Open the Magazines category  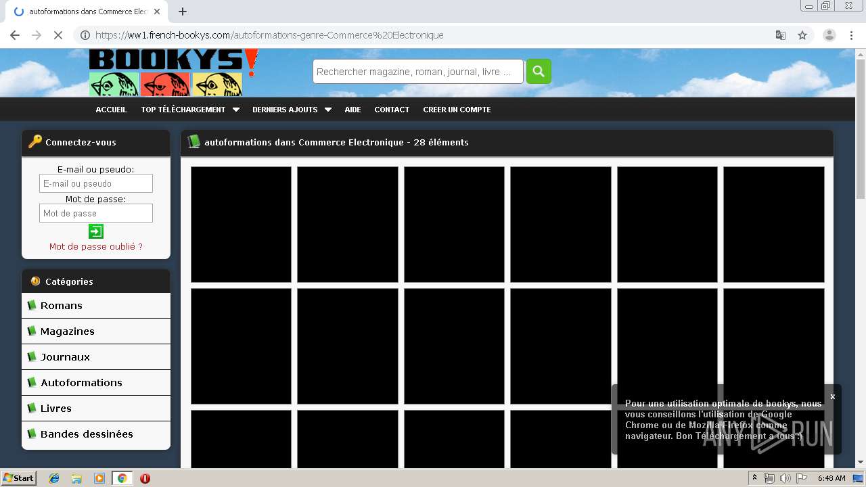tap(96, 331)
